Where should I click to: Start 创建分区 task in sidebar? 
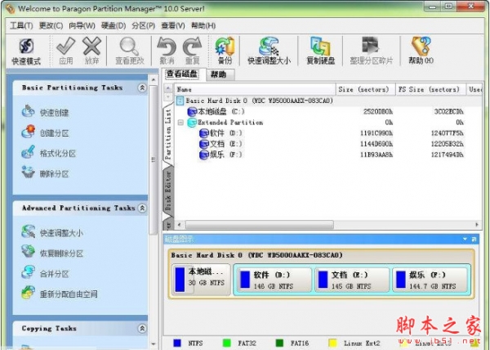point(45,132)
